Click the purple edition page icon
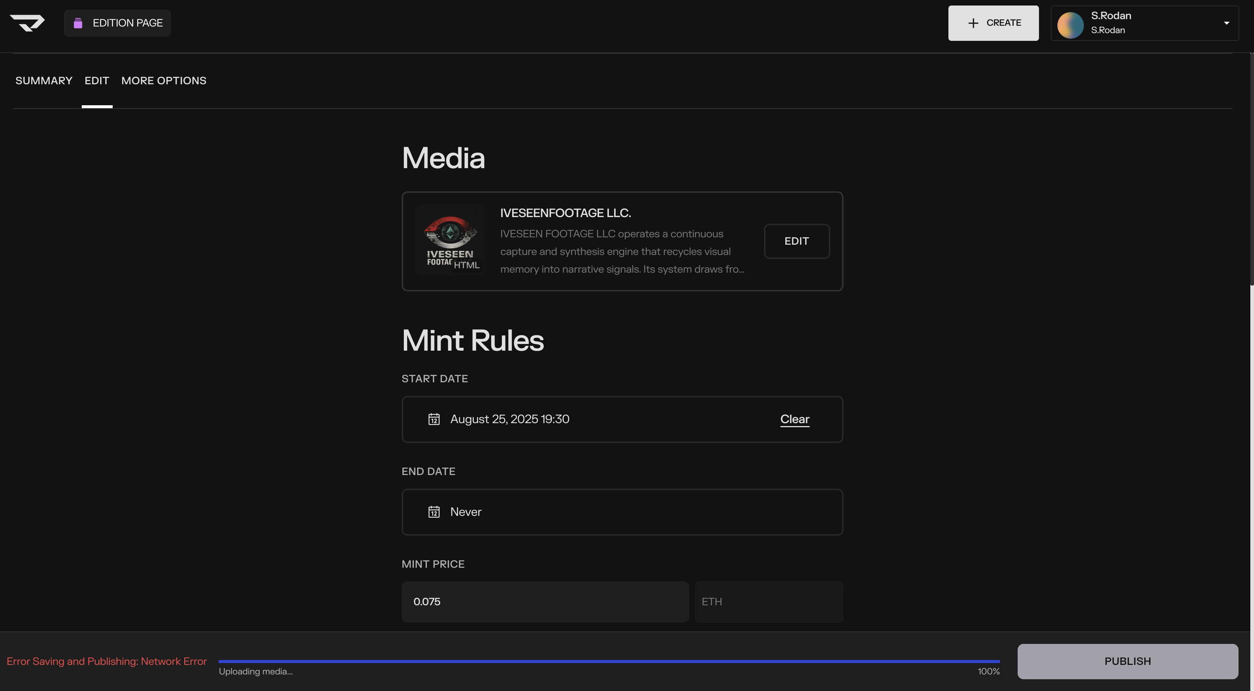Image resolution: width=1254 pixels, height=691 pixels. pyautogui.click(x=78, y=23)
